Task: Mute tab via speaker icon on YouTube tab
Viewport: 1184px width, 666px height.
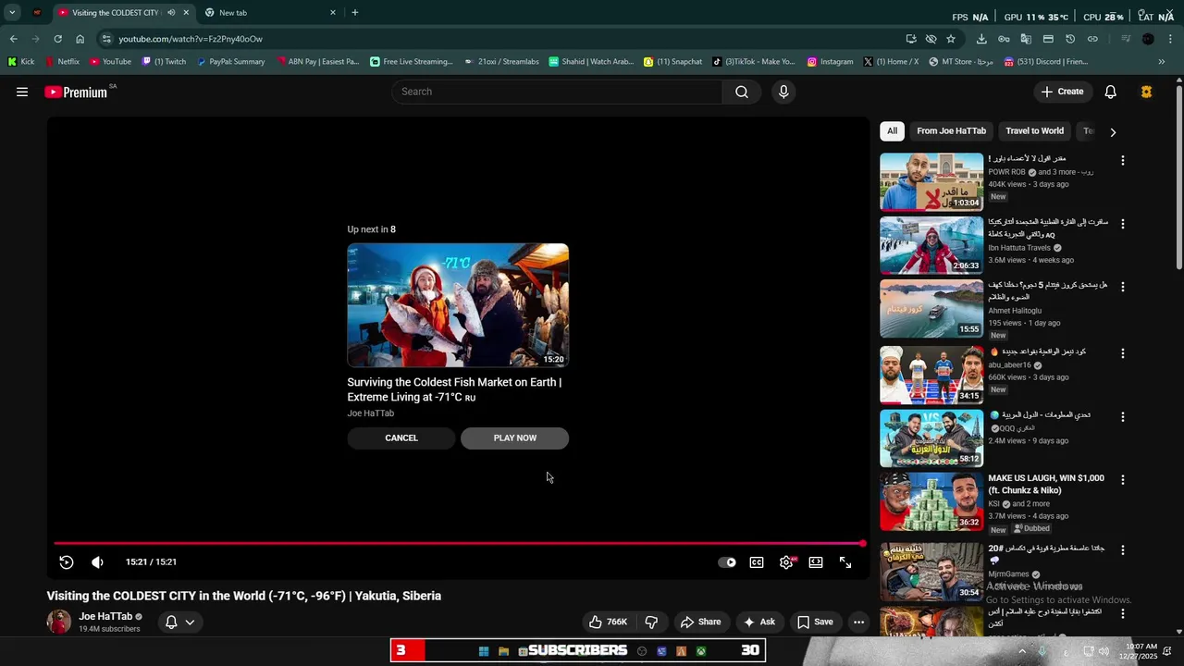Action: coord(171,13)
